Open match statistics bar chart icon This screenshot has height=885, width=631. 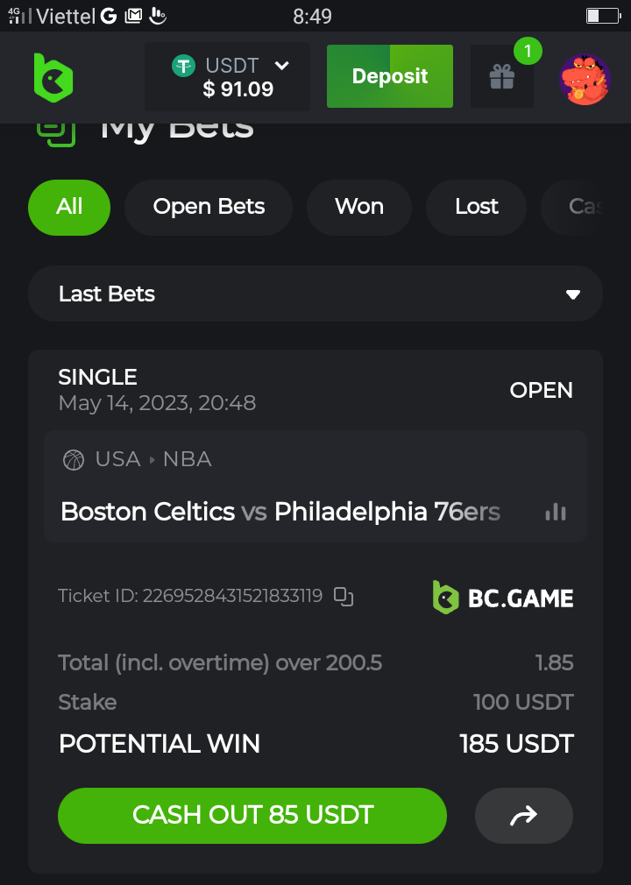(556, 512)
